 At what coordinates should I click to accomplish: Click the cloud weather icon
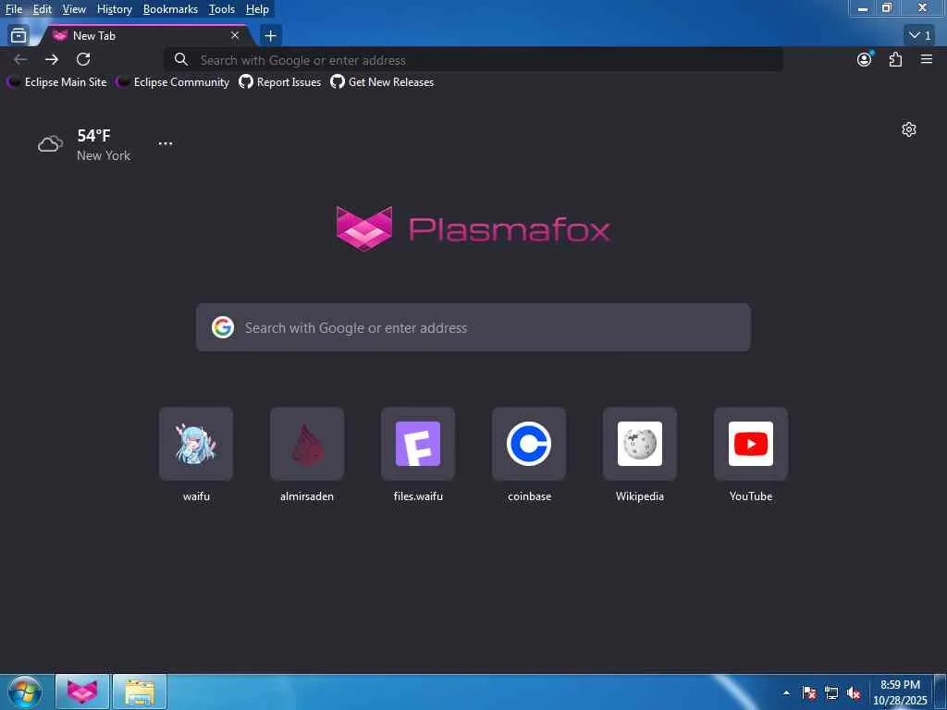click(50, 143)
